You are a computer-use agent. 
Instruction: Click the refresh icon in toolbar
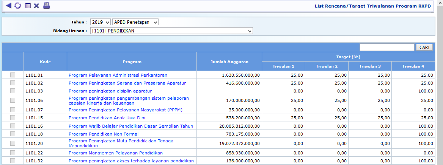pos(17,6)
